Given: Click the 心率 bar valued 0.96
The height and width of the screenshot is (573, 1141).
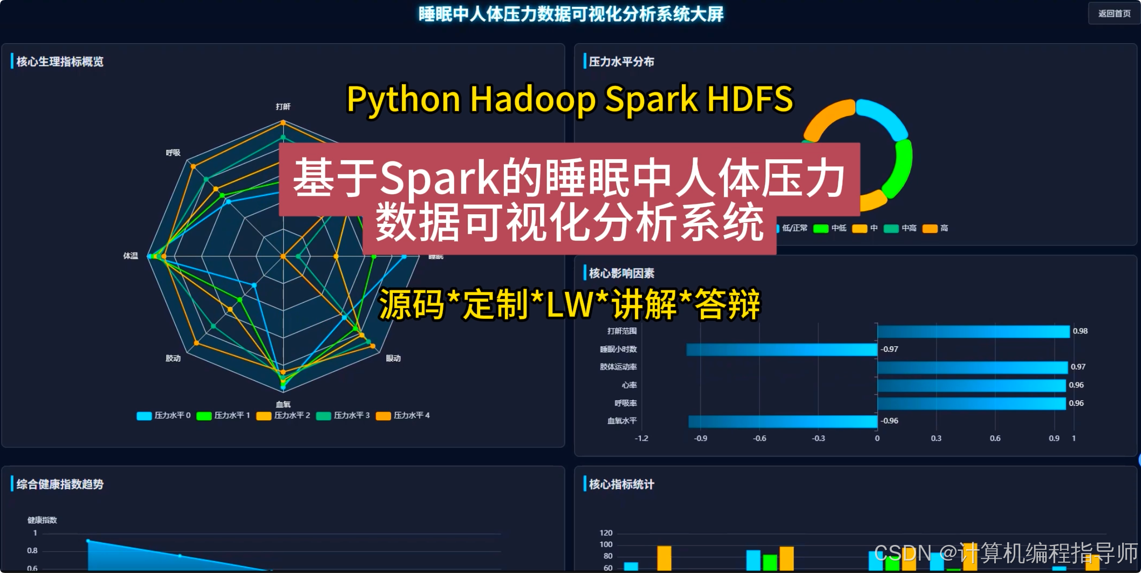Looking at the screenshot, I should pyautogui.click(x=972, y=385).
